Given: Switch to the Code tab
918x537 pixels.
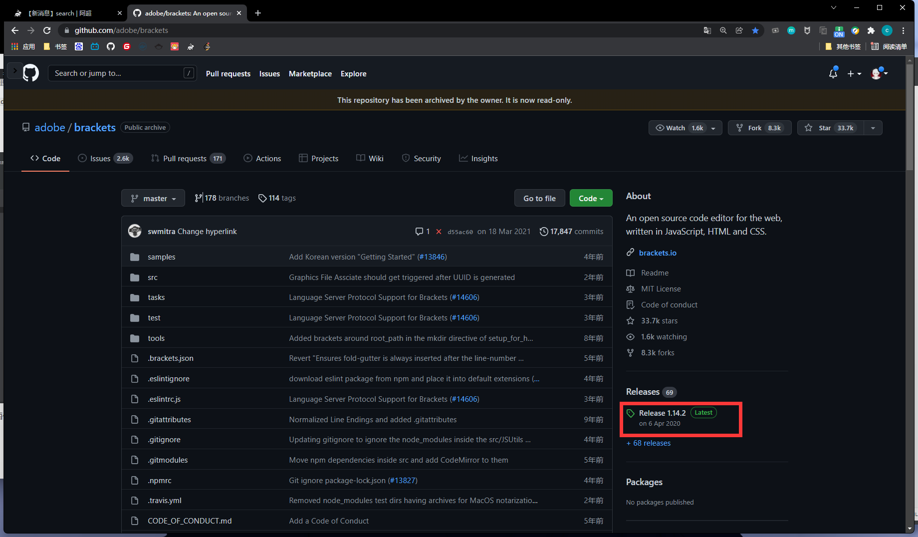Looking at the screenshot, I should [x=45, y=158].
